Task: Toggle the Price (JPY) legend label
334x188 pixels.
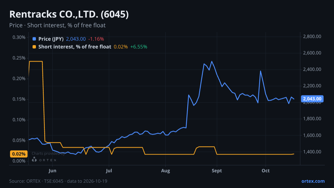Action: tap(51, 39)
